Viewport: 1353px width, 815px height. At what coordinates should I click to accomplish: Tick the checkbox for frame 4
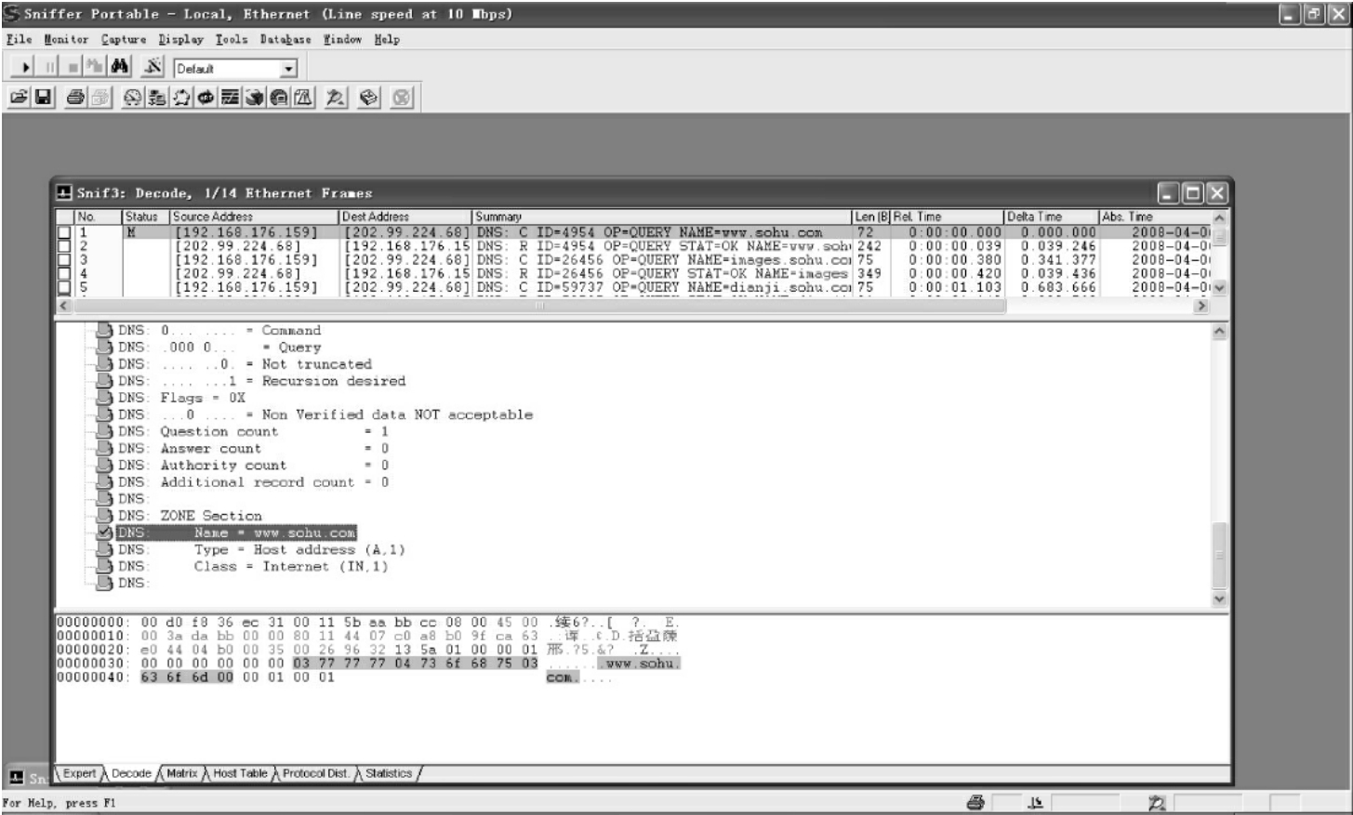click(64, 274)
